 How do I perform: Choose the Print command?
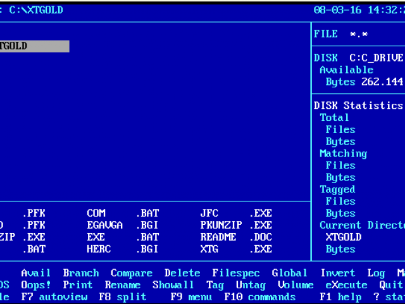78,285
